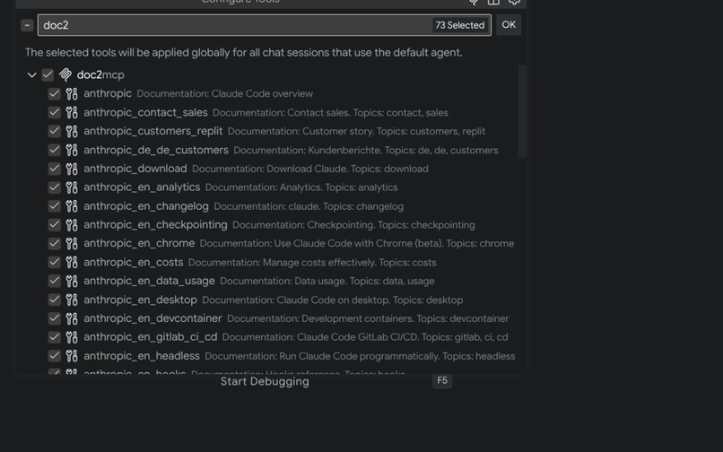Click the anthropic_download tool name

pyautogui.click(x=135, y=169)
